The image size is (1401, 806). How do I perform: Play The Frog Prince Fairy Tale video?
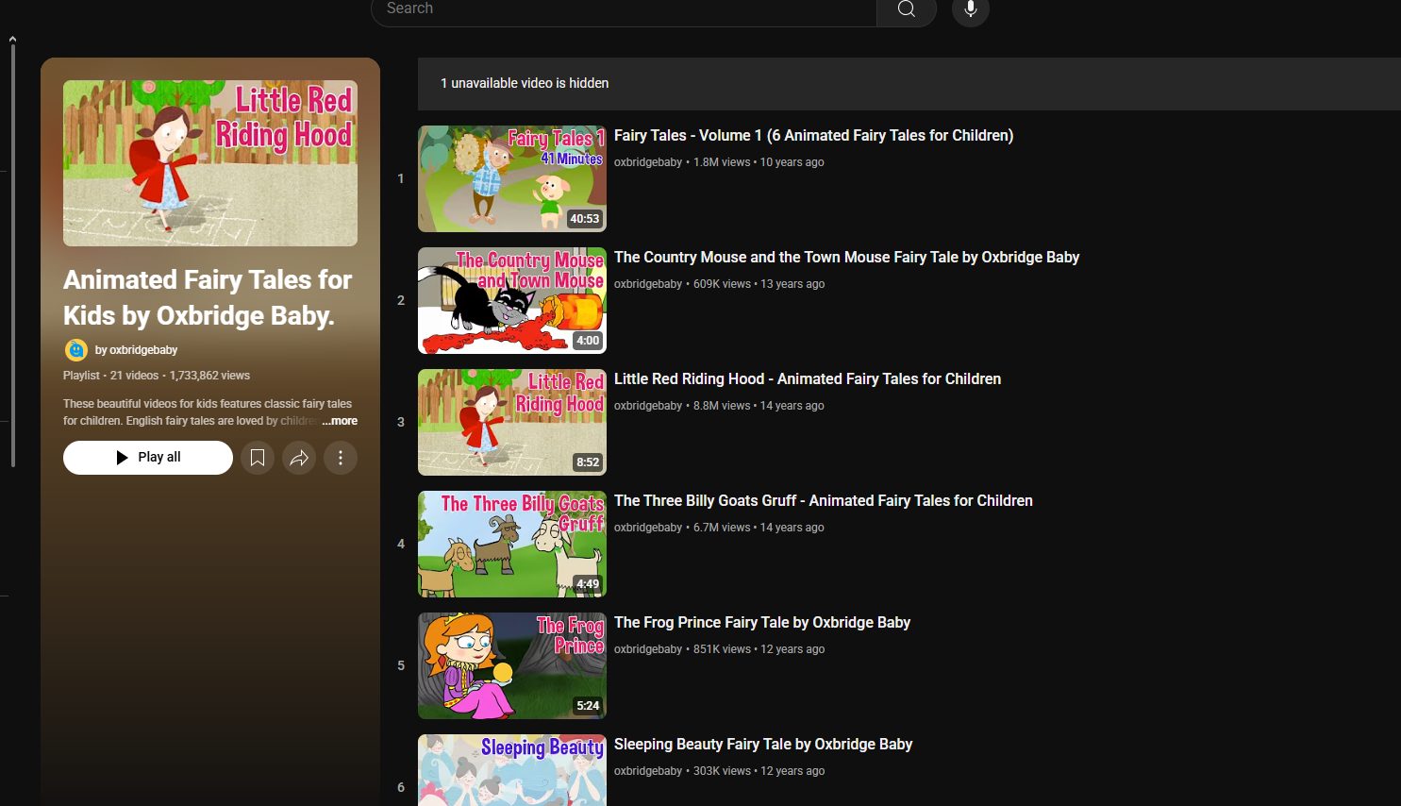[x=761, y=623]
